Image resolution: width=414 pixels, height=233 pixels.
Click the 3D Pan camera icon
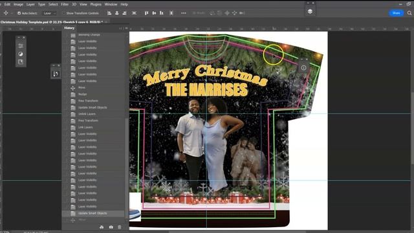[227, 13]
